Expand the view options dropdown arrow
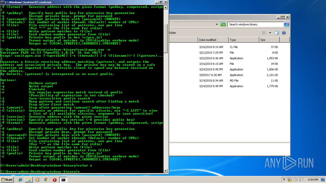Viewport: 326px width, 183px height. pyautogui.click(x=270, y=33)
